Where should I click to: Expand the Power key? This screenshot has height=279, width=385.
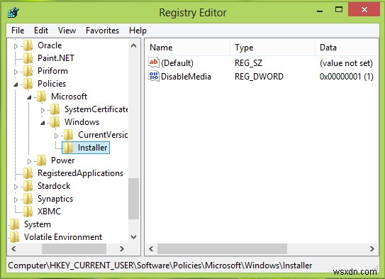click(30, 161)
